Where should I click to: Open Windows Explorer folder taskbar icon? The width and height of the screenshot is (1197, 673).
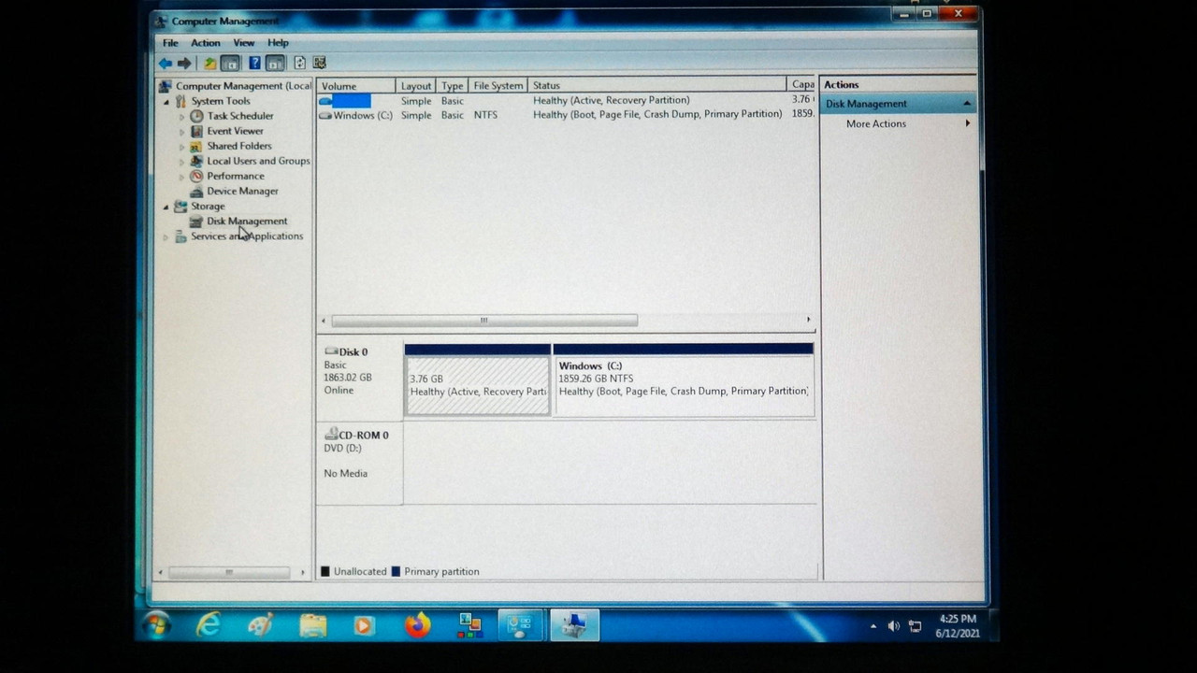click(x=312, y=625)
